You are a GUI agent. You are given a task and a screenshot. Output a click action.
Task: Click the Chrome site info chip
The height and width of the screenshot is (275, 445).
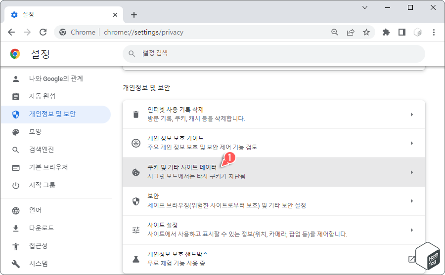[x=77, y=32]
